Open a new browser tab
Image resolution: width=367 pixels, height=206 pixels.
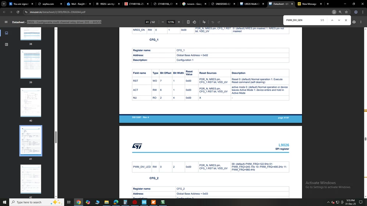coord(328,4)
